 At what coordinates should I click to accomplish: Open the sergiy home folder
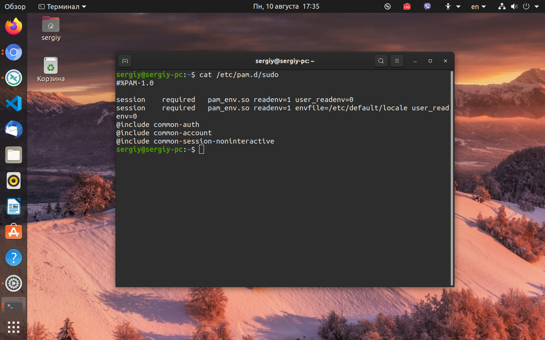51,29
